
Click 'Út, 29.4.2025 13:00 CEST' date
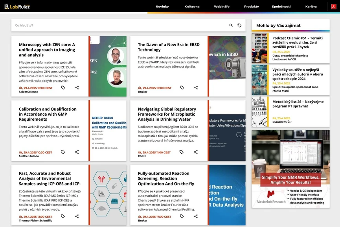(x=35, y=217)
